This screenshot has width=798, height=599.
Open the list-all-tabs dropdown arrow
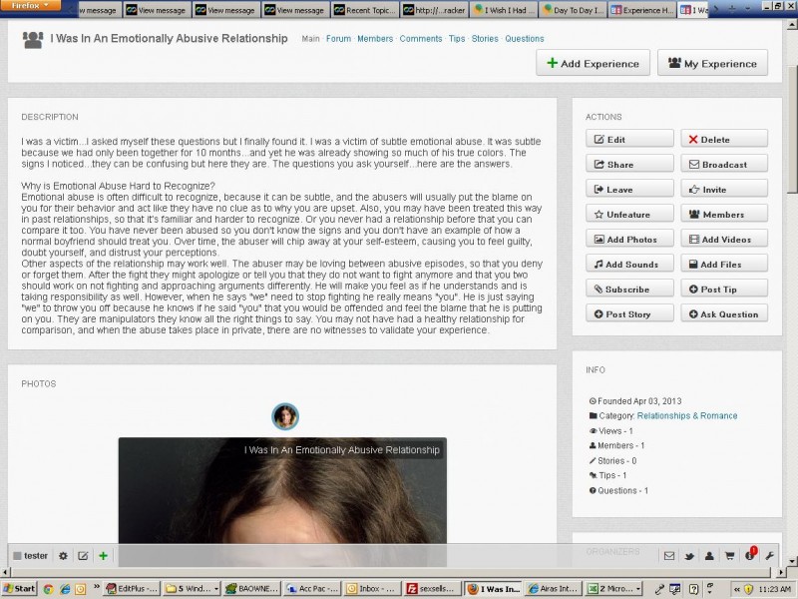tap(747, 9)
